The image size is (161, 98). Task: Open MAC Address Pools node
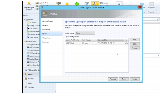click(x=33, y=47)
